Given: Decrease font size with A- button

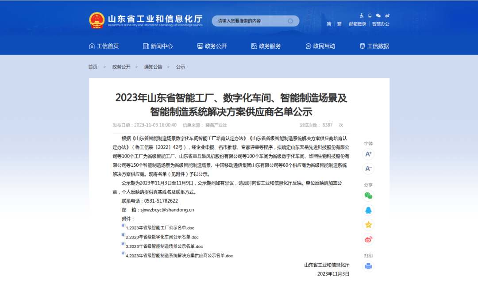Looking at the screenshot, I should (x=368, y=169).
